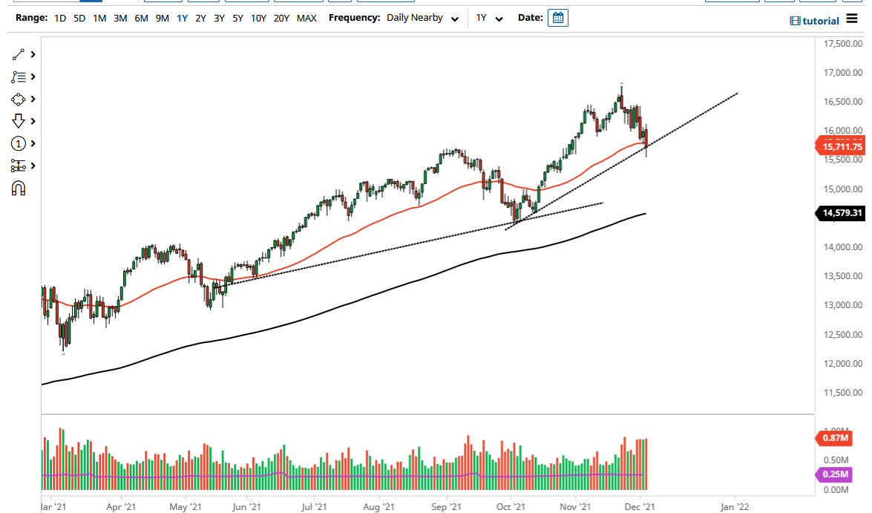Choose the circled number annotation tool
This screenshot has width=872, height=513.
pyautogui.click(x=18, y=143)
